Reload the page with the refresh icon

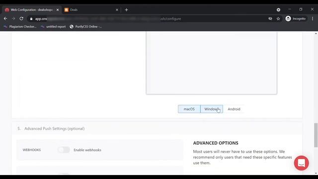[21, 19]
